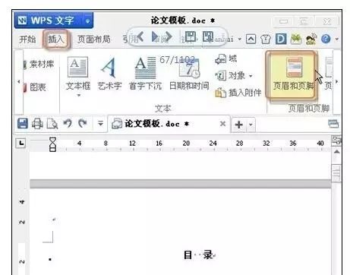
Task: Click the 页眉和页脚 header and footer icon
Action: coord(294,67)
